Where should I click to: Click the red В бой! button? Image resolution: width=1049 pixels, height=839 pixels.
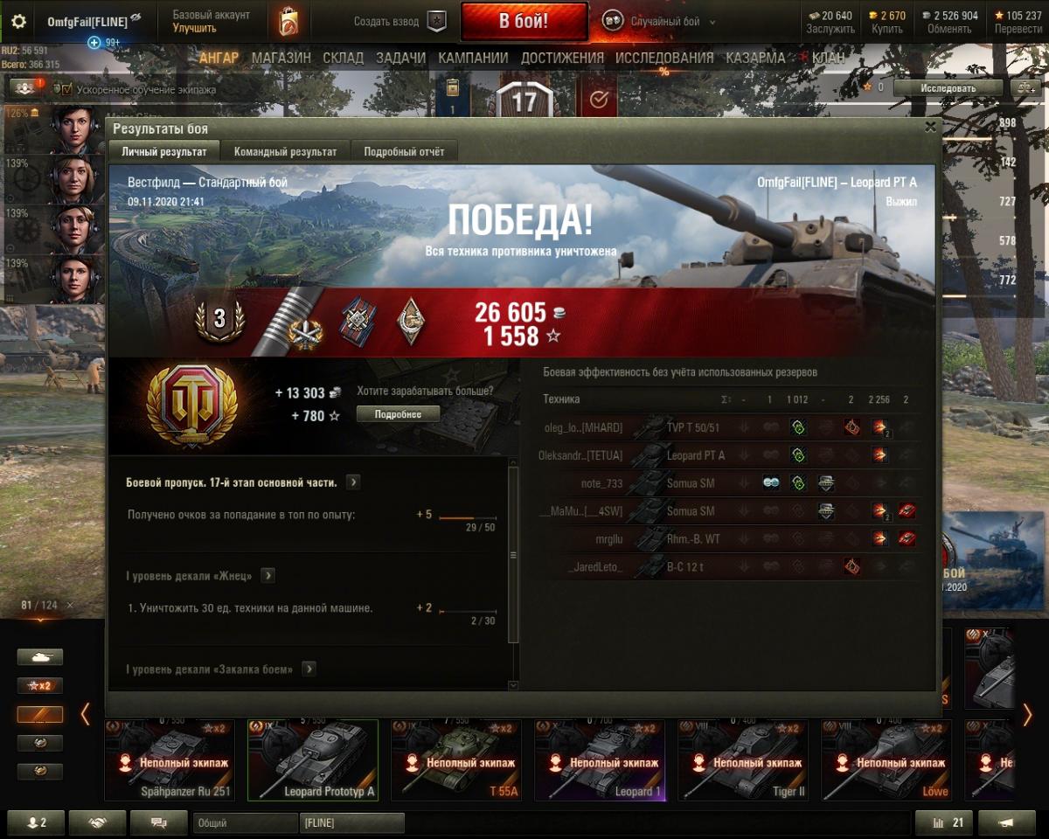(x=524, y=22)
